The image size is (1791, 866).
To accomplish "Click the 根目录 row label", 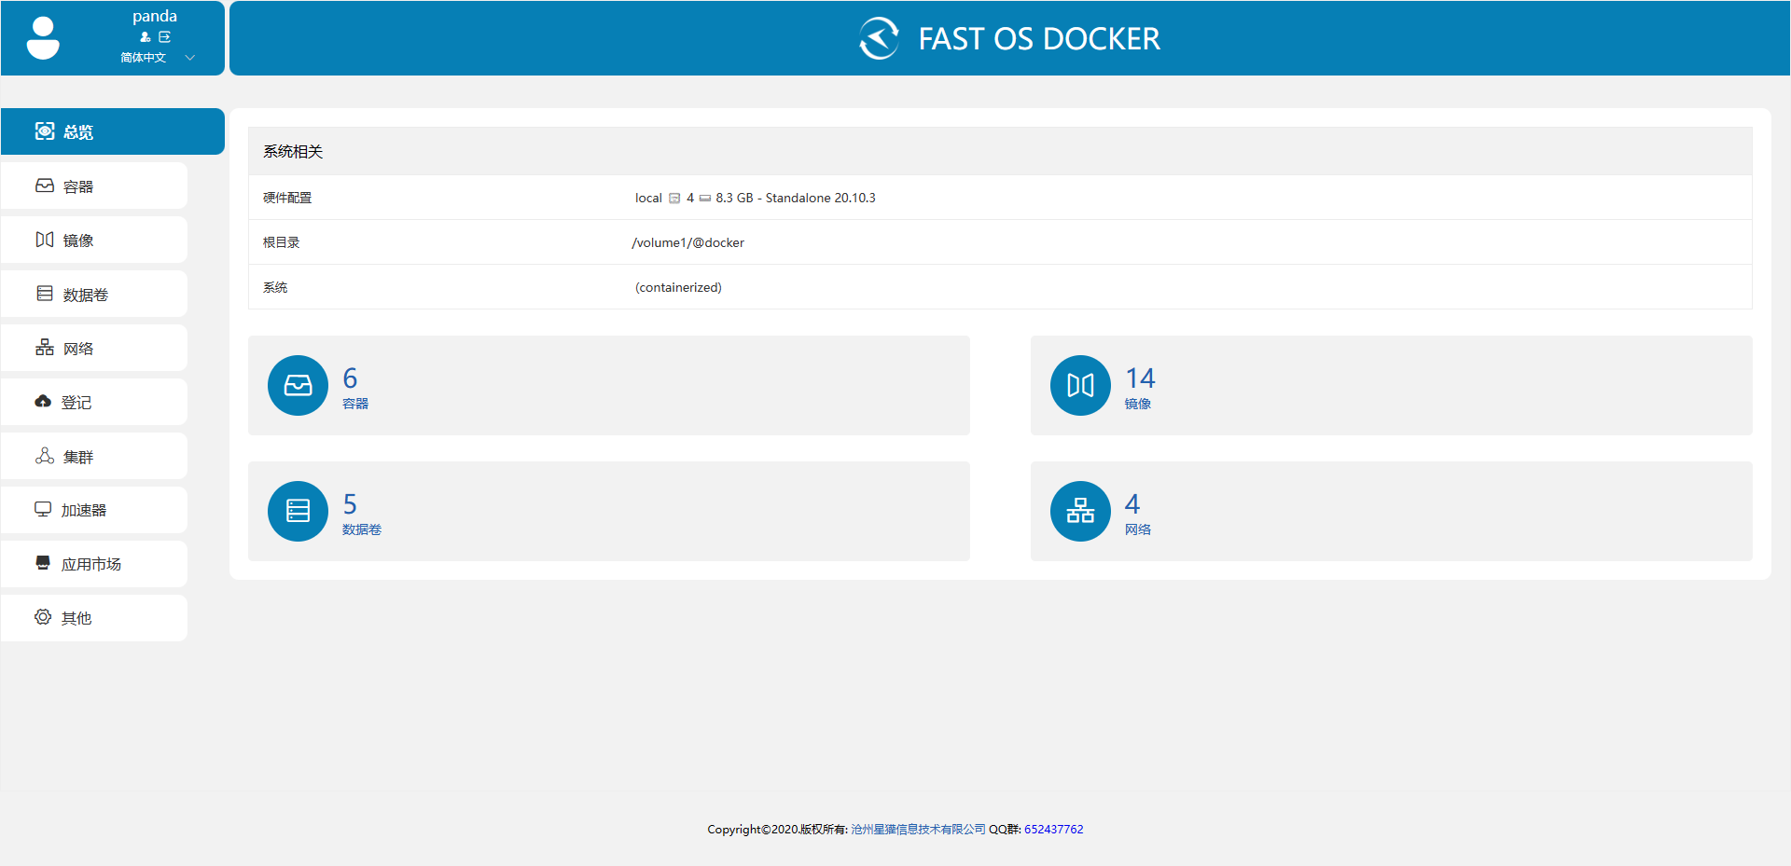I will pyautogui.click(x=281, y=242).
